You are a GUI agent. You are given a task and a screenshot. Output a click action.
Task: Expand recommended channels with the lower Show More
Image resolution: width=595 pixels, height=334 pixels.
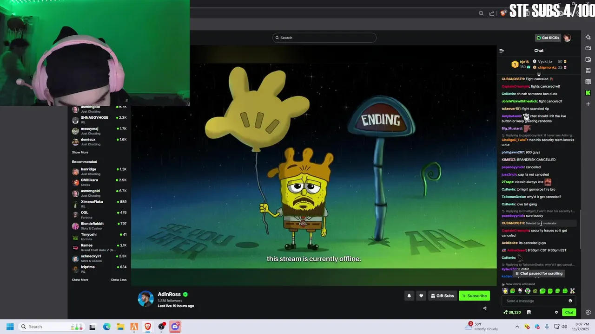(80, 280)
